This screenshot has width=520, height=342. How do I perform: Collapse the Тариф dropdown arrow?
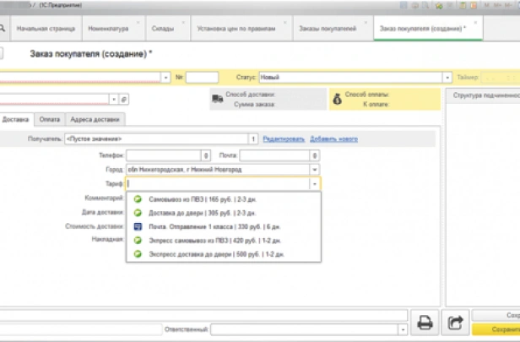point(314,183)
